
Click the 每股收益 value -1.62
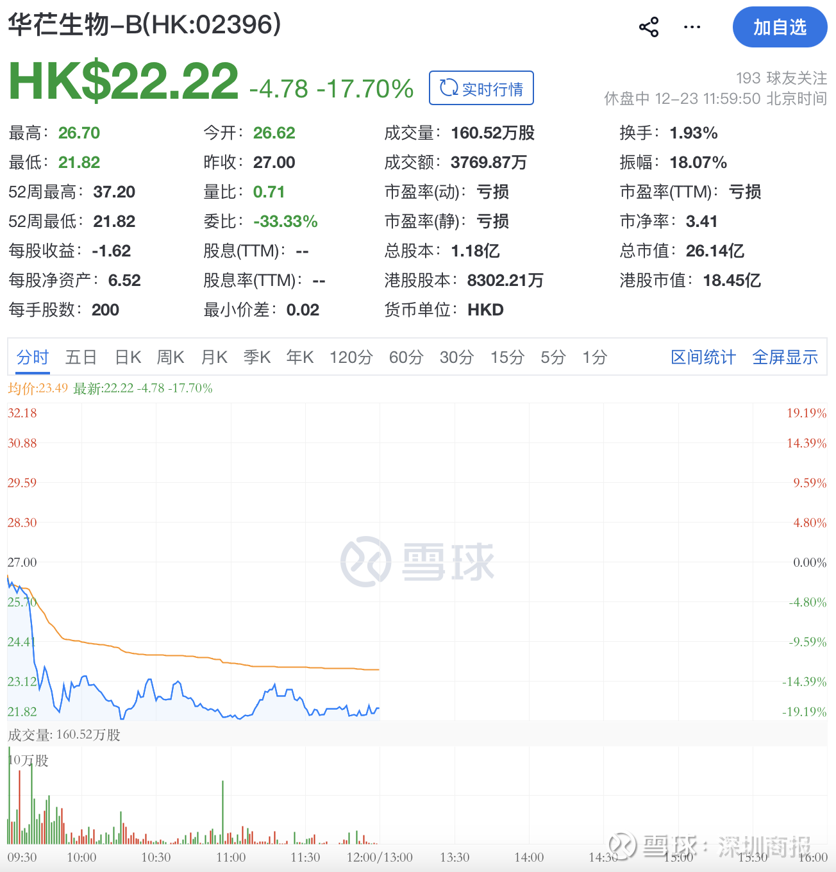[x=112, y=251]
